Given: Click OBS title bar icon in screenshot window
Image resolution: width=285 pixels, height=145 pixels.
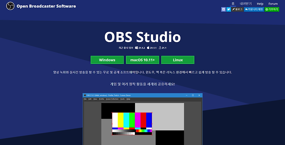Looking at the screenshot, I should 85,95.
